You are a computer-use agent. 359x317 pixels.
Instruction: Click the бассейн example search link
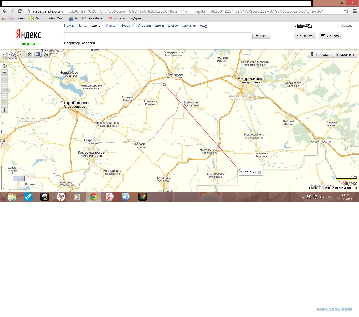click(88, 43)
